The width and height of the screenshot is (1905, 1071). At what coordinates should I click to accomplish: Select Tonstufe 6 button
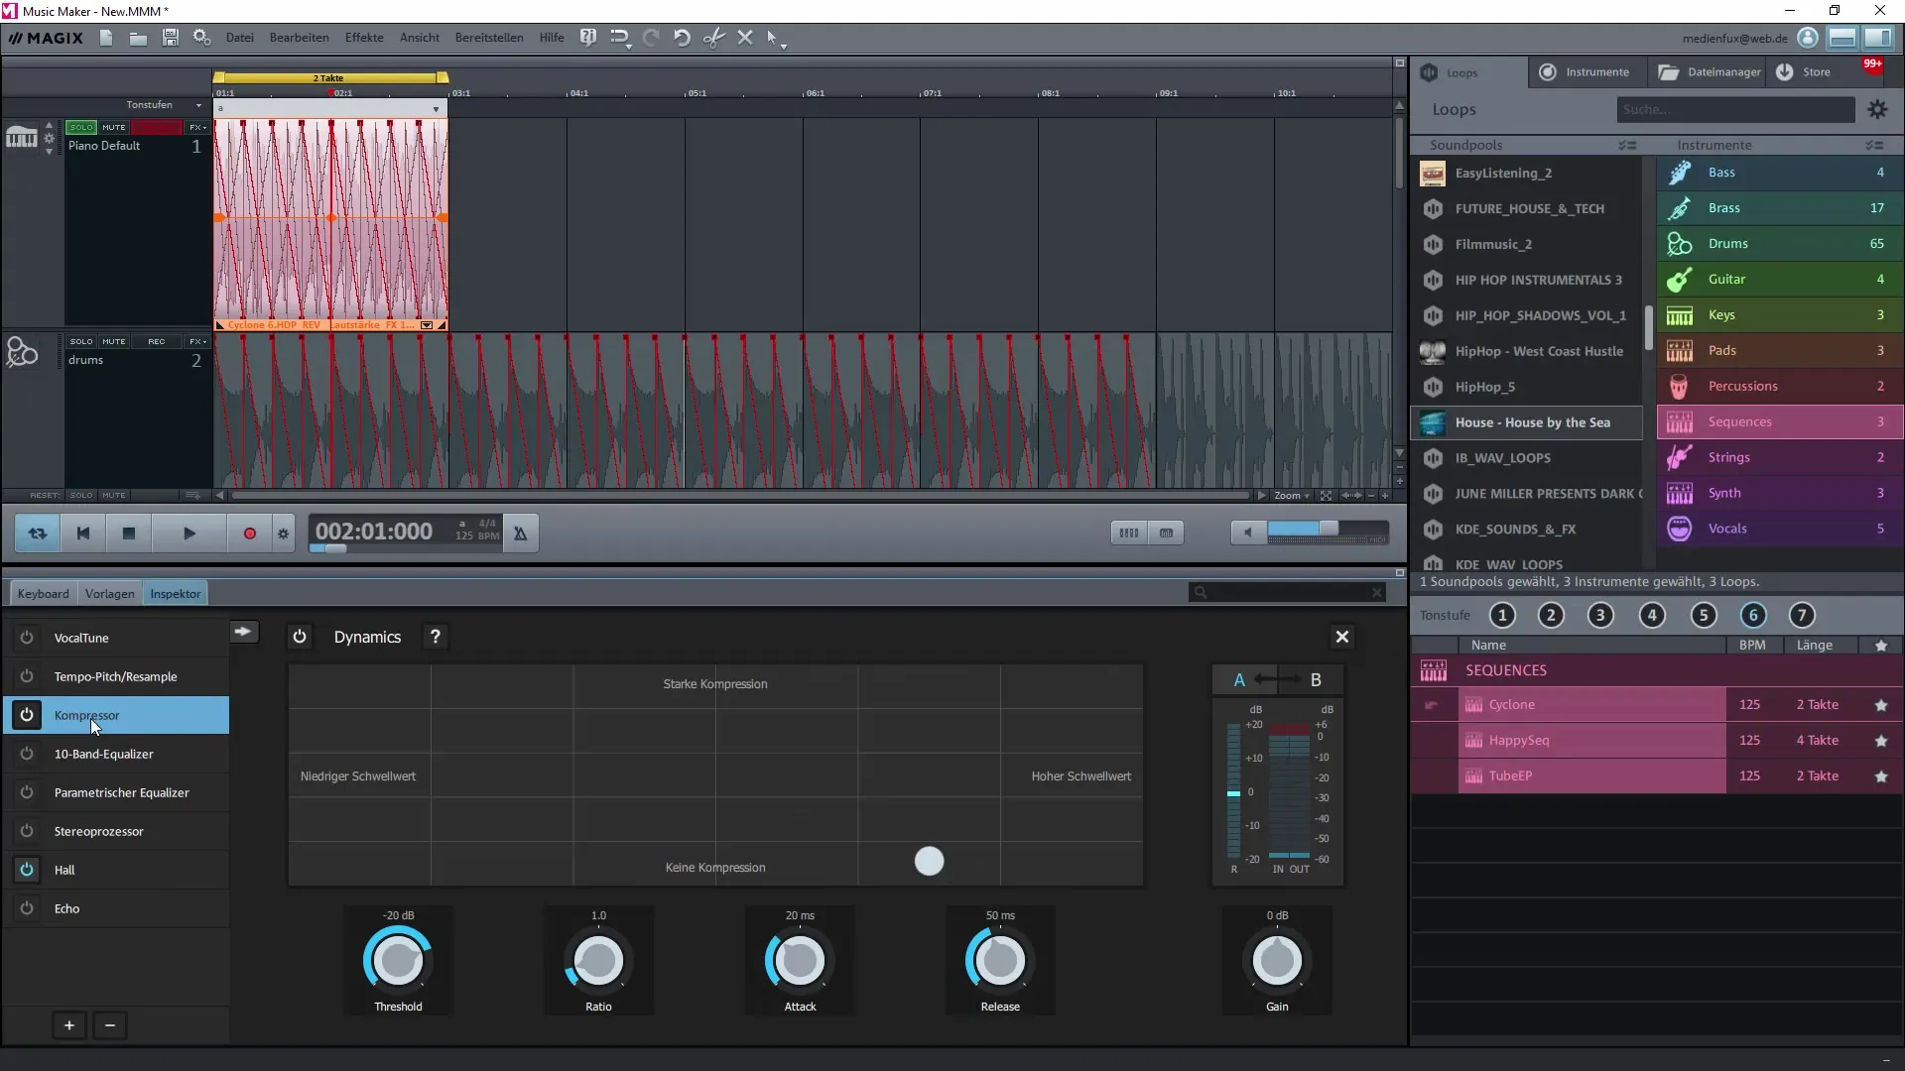[x=1752, y=615]
